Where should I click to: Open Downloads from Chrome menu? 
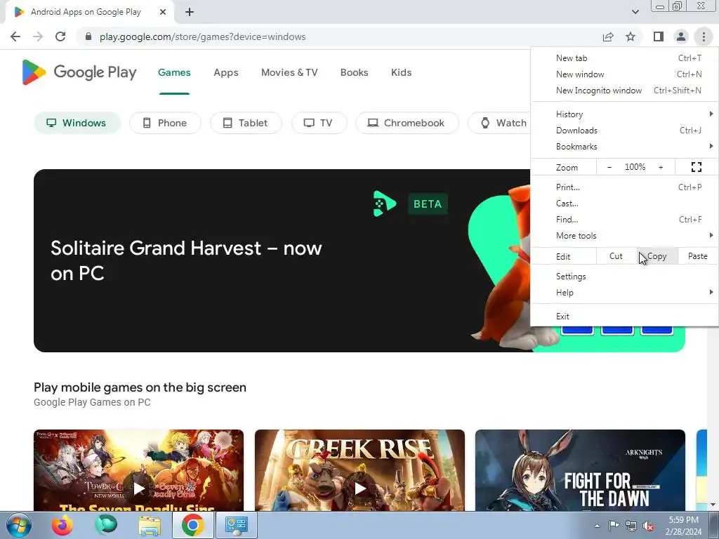pos(624,130)
